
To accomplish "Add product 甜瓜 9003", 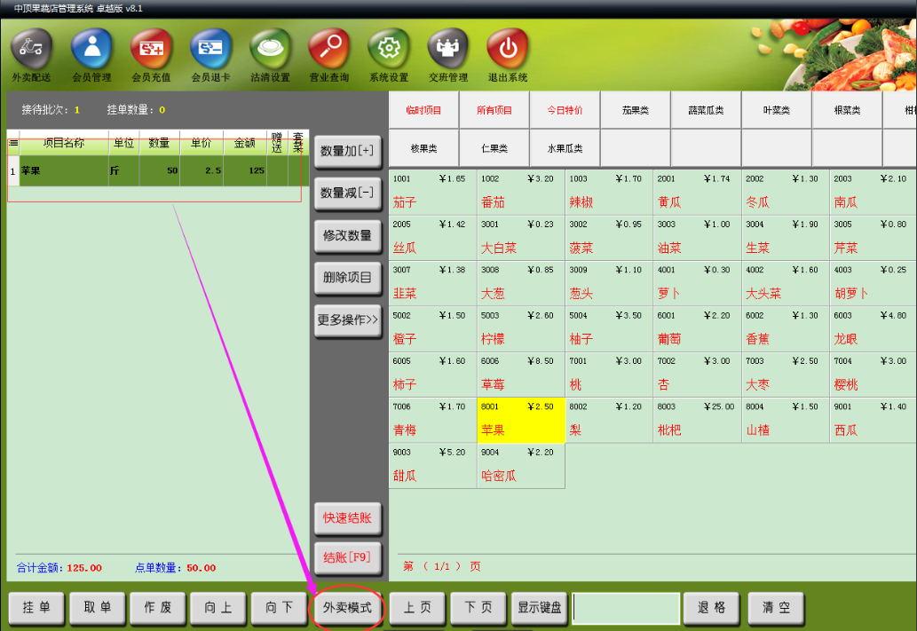I will [x=433, y=466].
